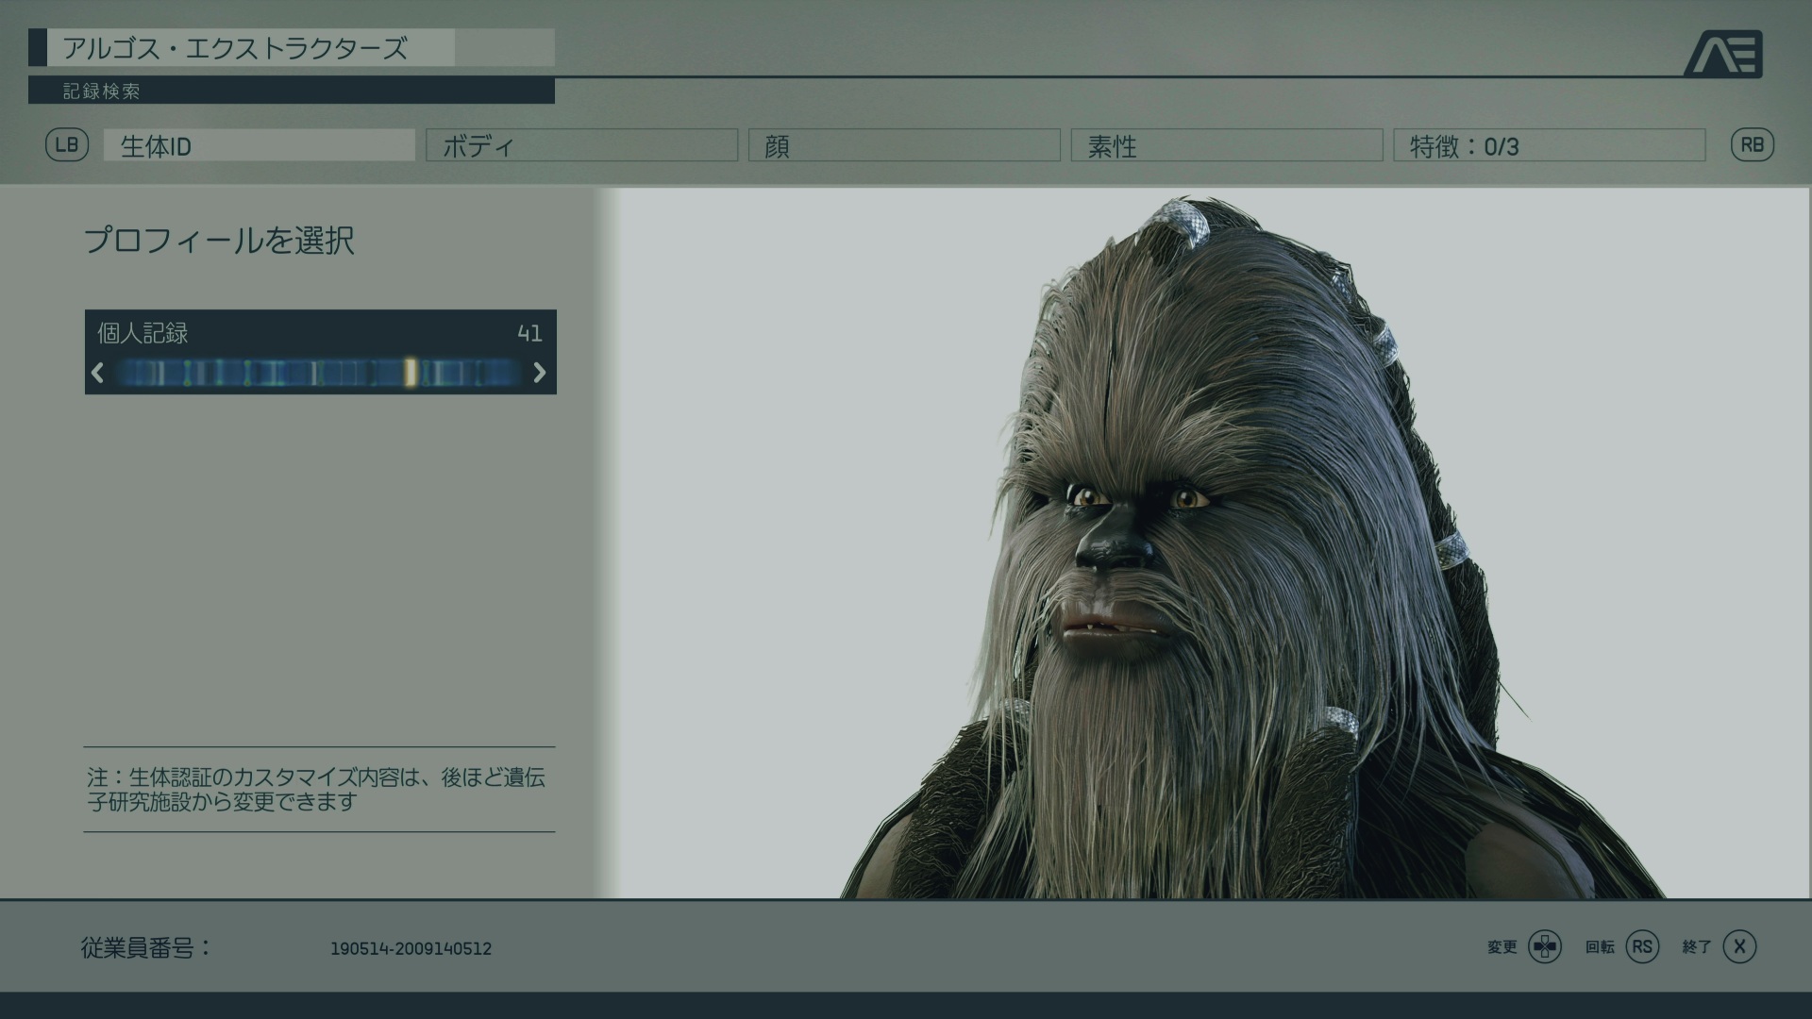Open the 顔 tab
The image size is (1812, 1019).
click(x=905, y=145)
